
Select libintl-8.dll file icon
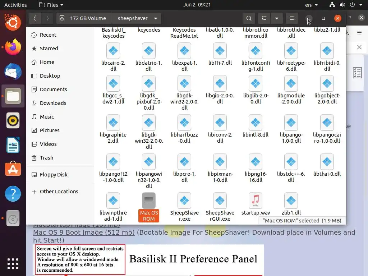pyautogui.click(x=256, y=123)
